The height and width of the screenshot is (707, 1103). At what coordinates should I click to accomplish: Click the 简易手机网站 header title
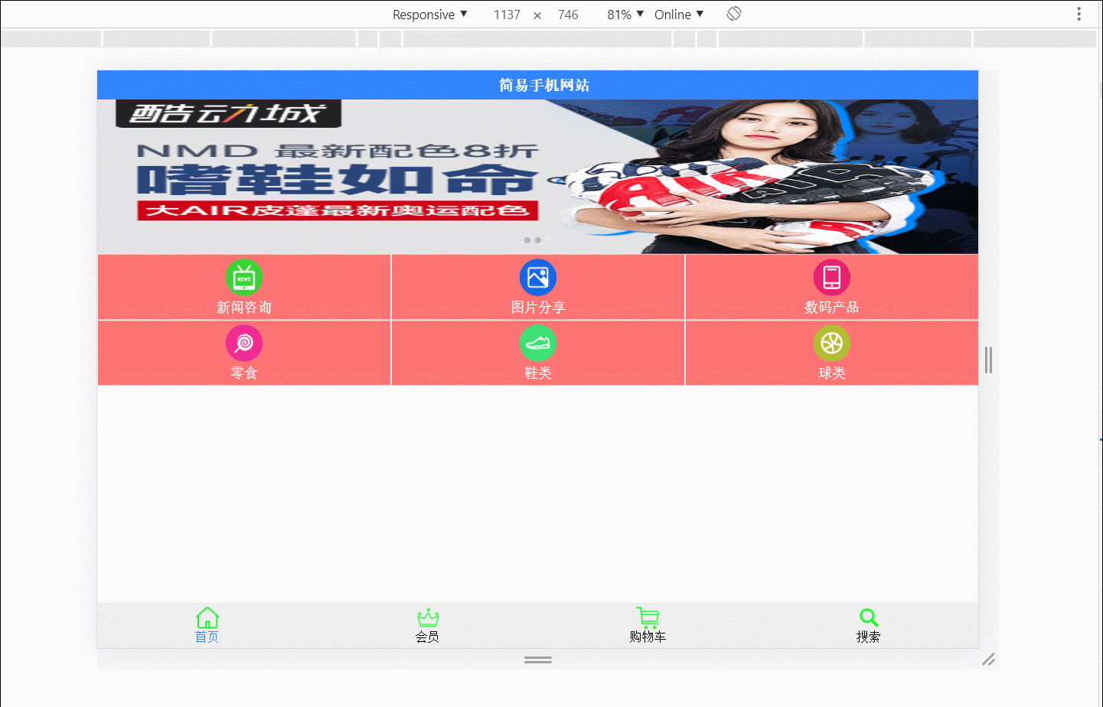pyautogui.click(x=544, y=86)
